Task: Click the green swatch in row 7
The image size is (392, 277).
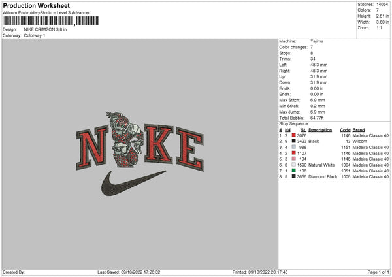Action: click(294, 171)
